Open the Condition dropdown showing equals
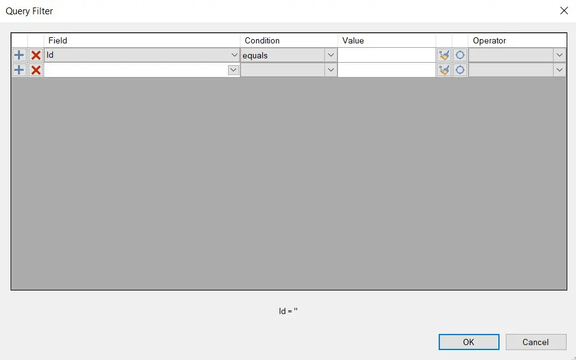Screen dimensions: 576x360 [331, 55]
